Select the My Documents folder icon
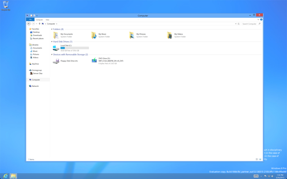287x179 pixels. [x=56, y=35]
